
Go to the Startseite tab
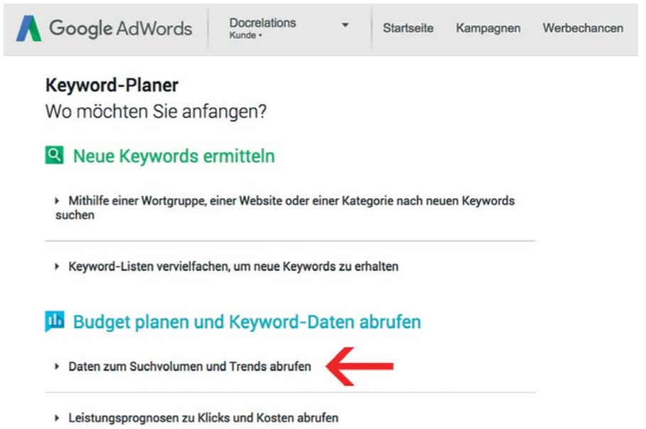click(408, 28)
